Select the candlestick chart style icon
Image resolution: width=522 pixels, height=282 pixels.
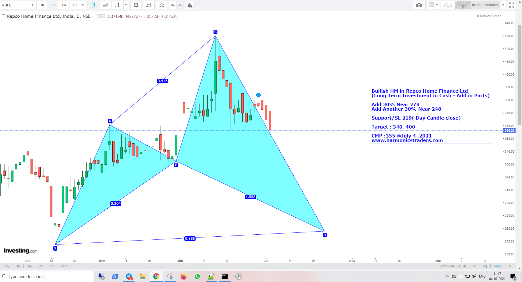[93, 5]
